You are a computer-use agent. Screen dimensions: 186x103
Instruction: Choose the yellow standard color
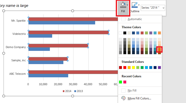(133, 68)
